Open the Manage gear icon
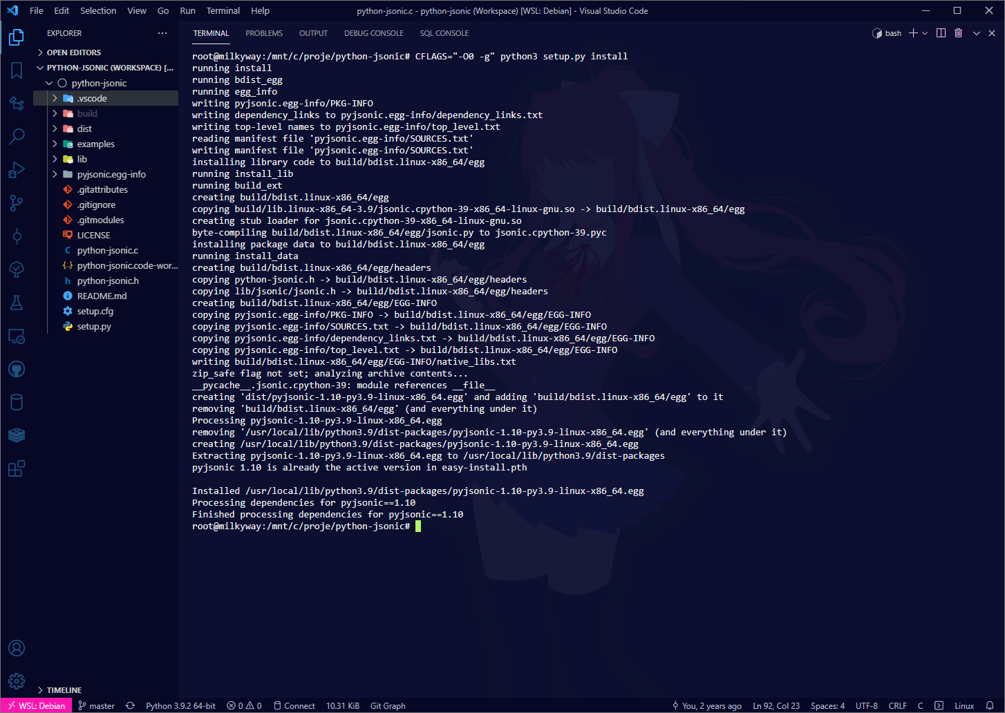Image resolution: width=1005 pixels, height=713 pixels. tap(17, 681)
